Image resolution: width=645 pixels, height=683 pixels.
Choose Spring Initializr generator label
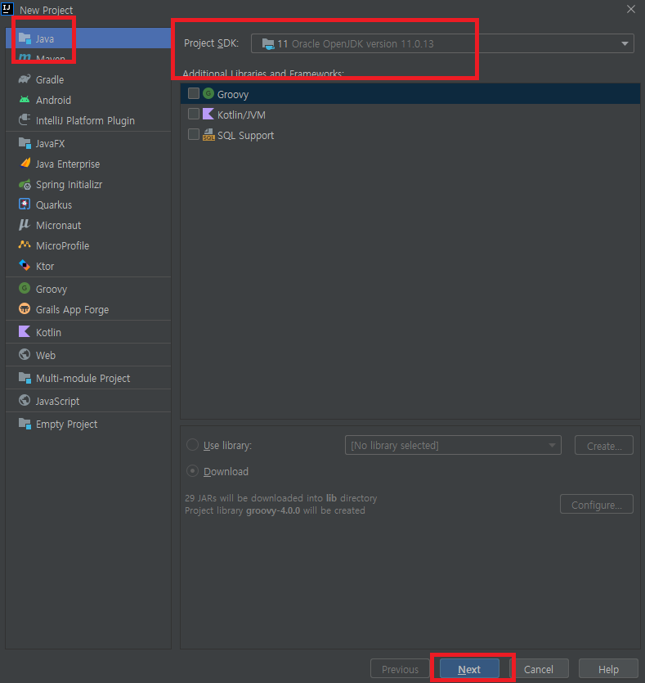coord(69,185)
